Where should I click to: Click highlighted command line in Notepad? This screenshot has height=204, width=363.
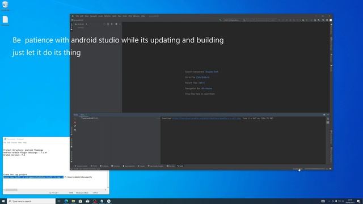pyautogui.click(x=33, y=177)
